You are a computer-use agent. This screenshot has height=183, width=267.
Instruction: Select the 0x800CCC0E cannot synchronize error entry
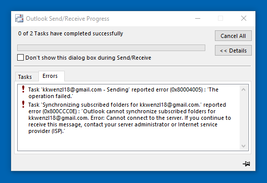point(129,118)
